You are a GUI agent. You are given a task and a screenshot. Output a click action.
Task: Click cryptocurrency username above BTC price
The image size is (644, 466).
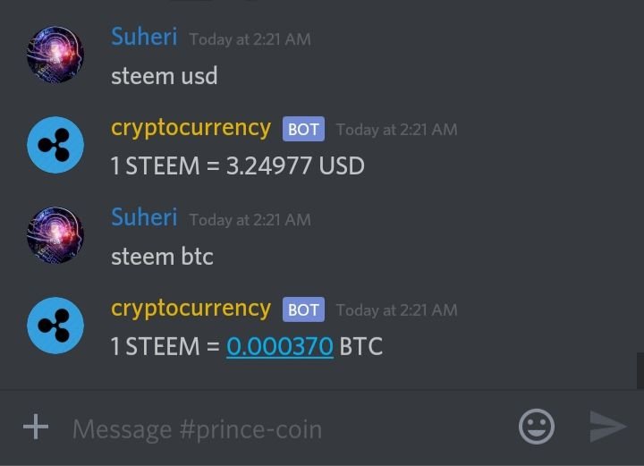(191, 309)
